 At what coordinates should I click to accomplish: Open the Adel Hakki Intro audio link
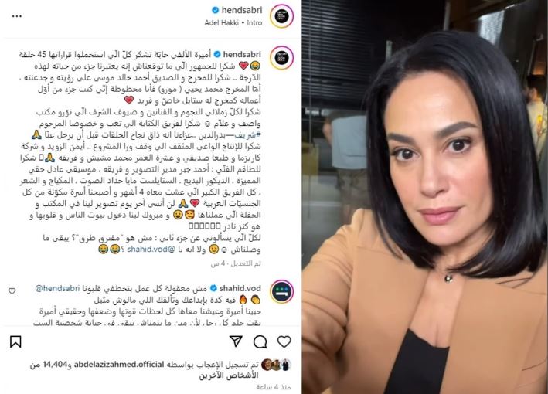point(233,22)
